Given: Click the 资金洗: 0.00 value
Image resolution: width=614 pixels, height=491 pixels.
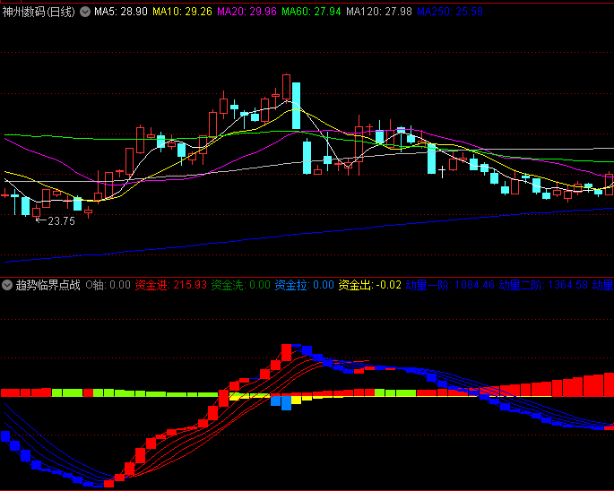Looking at the screenshot, I should (x=241, y=285).
